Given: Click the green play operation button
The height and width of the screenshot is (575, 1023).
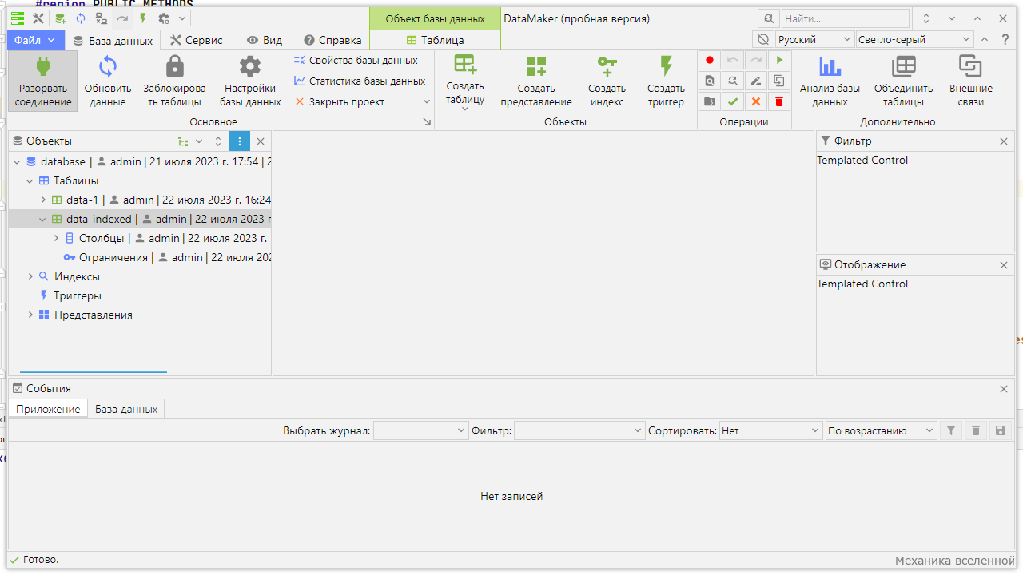Looking at the screenshot, I should 779,60.
